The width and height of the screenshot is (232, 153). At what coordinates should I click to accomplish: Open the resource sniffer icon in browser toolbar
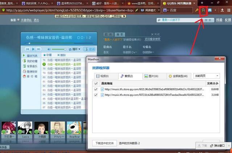click(x=203, y=10)
